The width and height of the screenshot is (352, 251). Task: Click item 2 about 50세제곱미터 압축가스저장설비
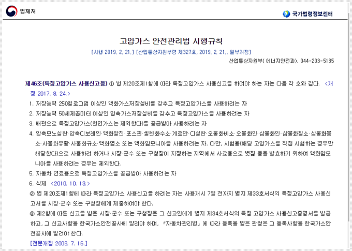pyautogui.click(x=139, y=114)
